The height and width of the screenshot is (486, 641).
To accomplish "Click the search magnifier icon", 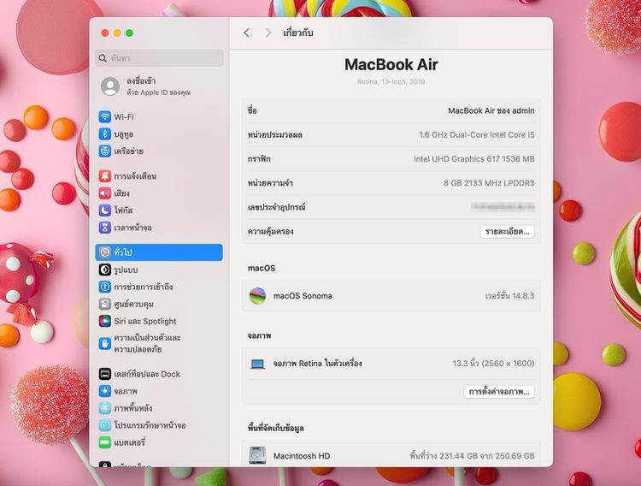I will click(103, 58).
